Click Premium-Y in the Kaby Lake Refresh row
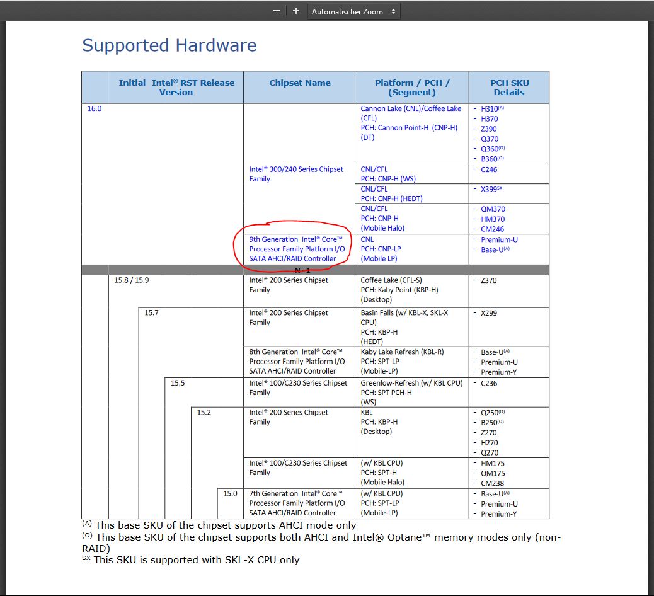 click(499, 372)
